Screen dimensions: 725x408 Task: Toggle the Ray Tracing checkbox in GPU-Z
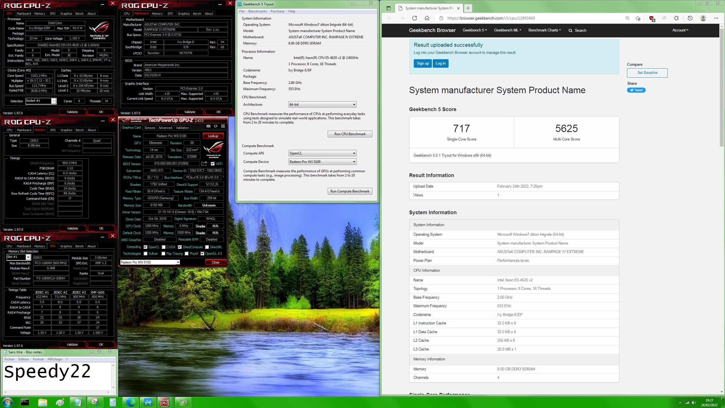[x=163, y=254]
